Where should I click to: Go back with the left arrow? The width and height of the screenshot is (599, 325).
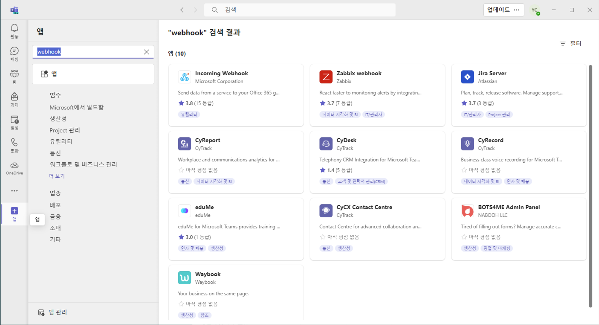(x=182, y=10)
